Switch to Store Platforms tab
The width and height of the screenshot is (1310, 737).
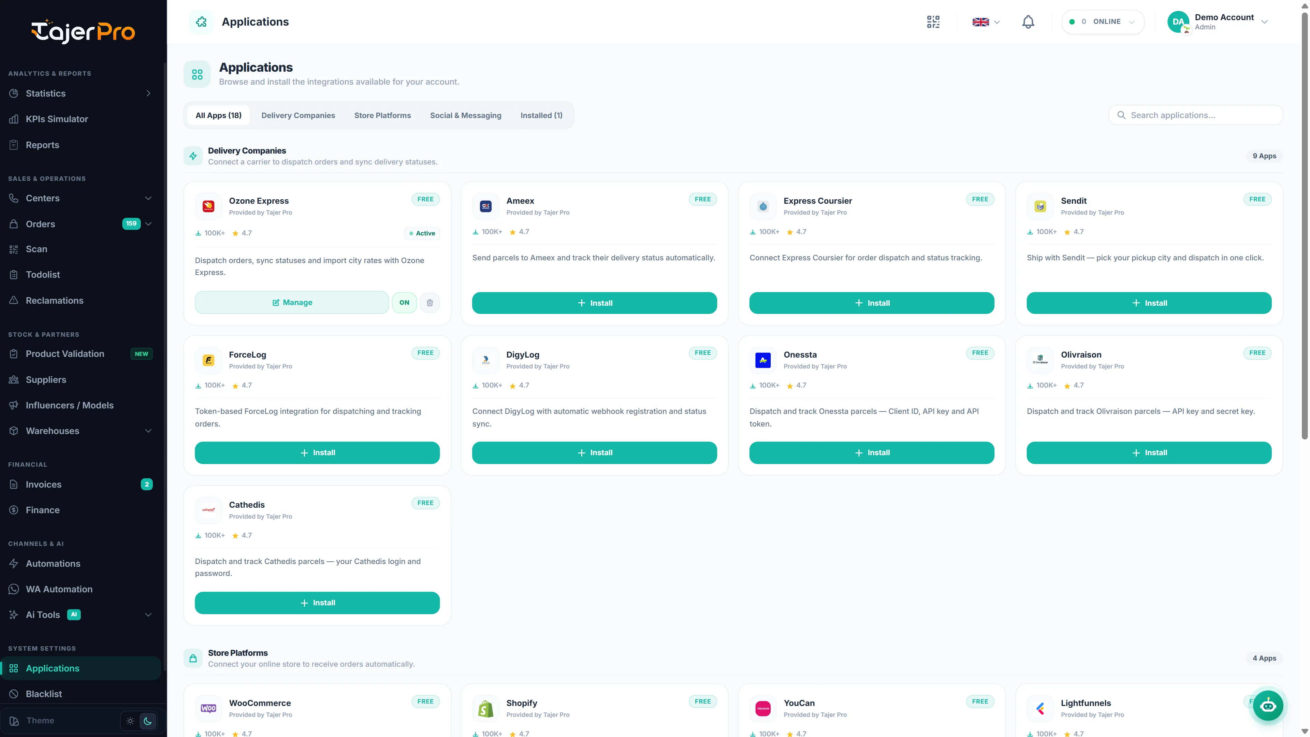click(382, 115)
